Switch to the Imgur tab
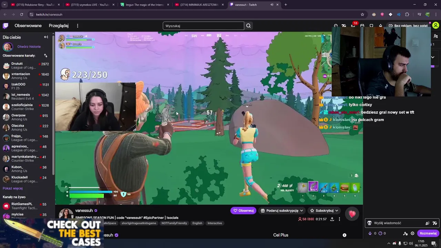Image resolution: width=441 pixels, height=248 pixels. coord(144,5)
